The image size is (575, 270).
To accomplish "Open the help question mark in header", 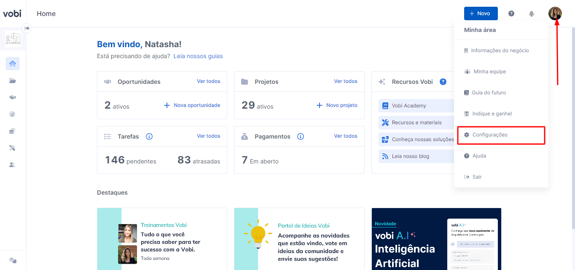I will tap(511, 13).
